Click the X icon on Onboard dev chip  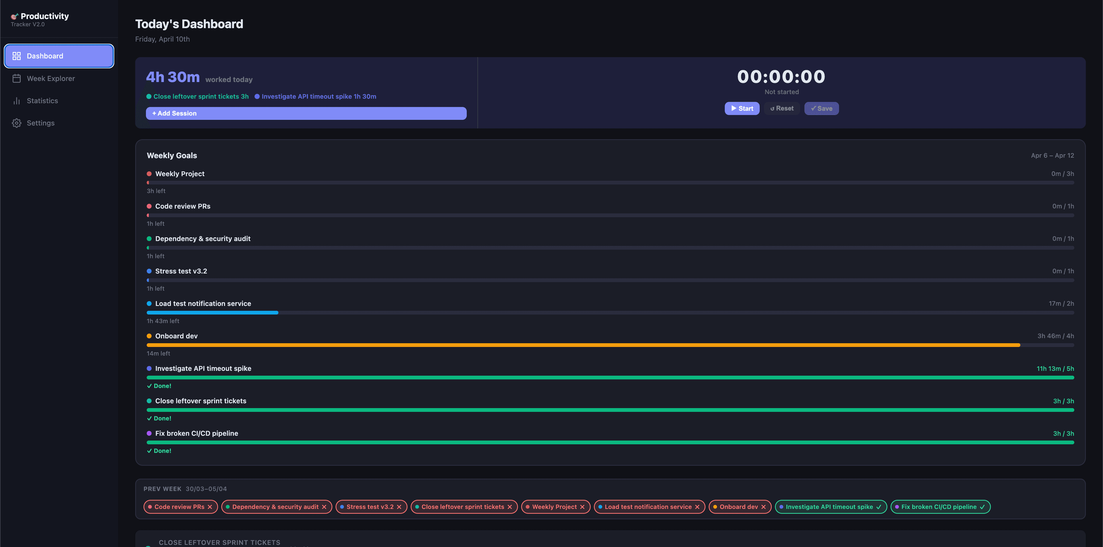(763, 507)
